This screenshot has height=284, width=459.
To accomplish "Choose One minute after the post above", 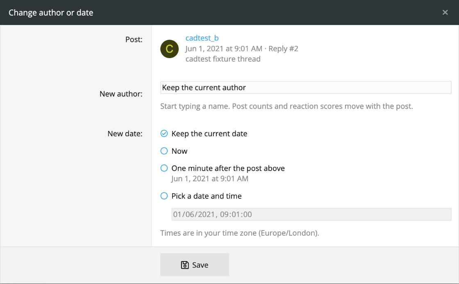I will click(x=164, y=168).
